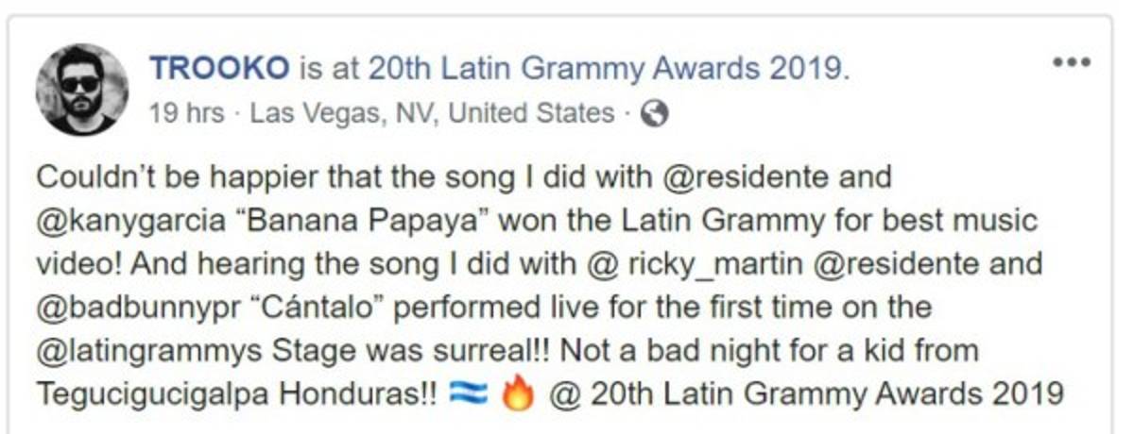Open TROOKO's profile picture
1134x434 pixels.
[x=81, y=89]
